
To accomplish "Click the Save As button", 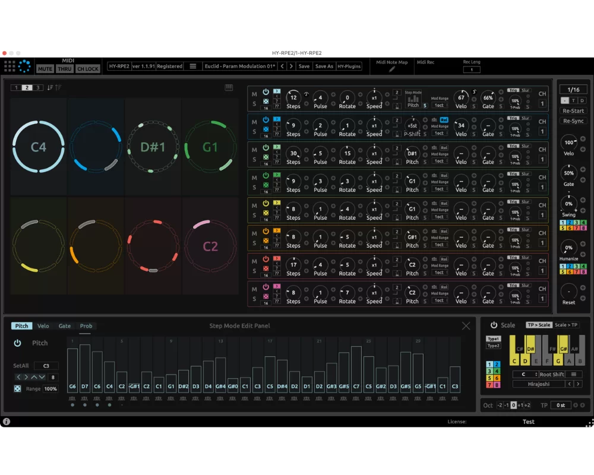I will click(324, 66).
